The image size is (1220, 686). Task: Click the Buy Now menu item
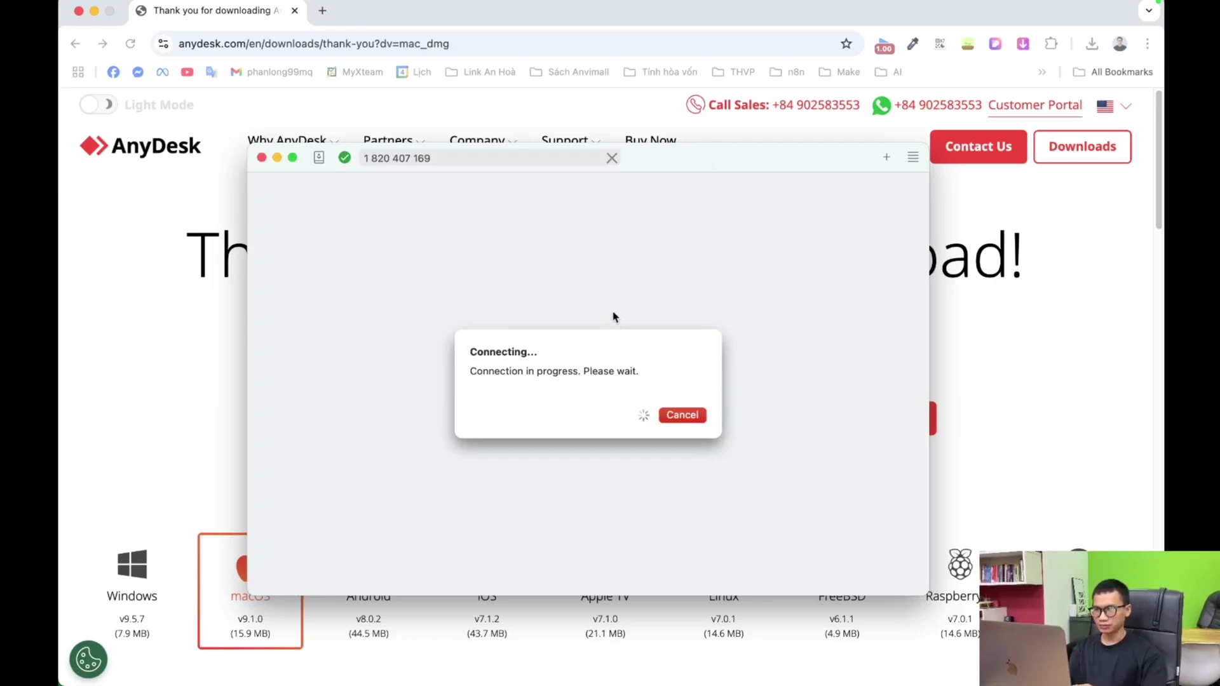(x=650, y=140)
